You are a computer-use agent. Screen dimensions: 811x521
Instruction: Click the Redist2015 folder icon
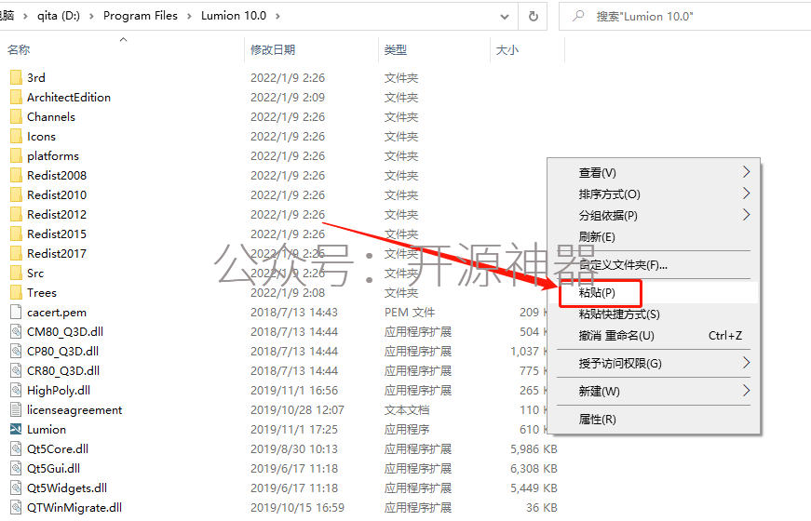pos(16,234)
